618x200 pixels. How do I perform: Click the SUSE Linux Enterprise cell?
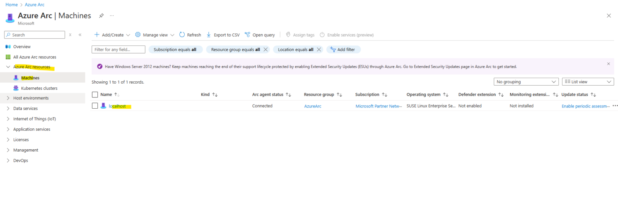click(x=431, y=106)
